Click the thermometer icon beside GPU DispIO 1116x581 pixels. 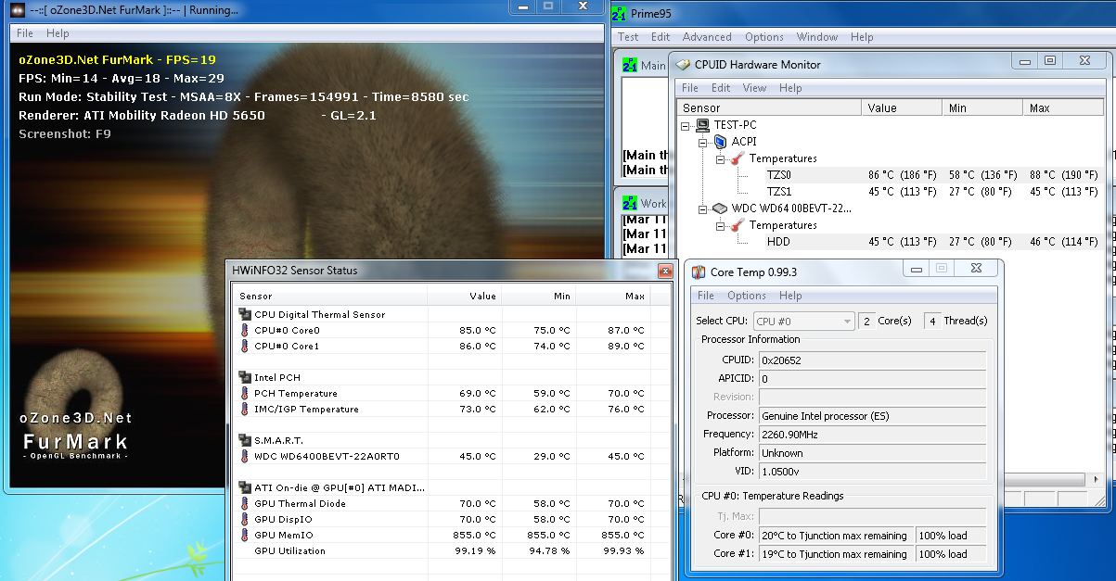(245, 519)
